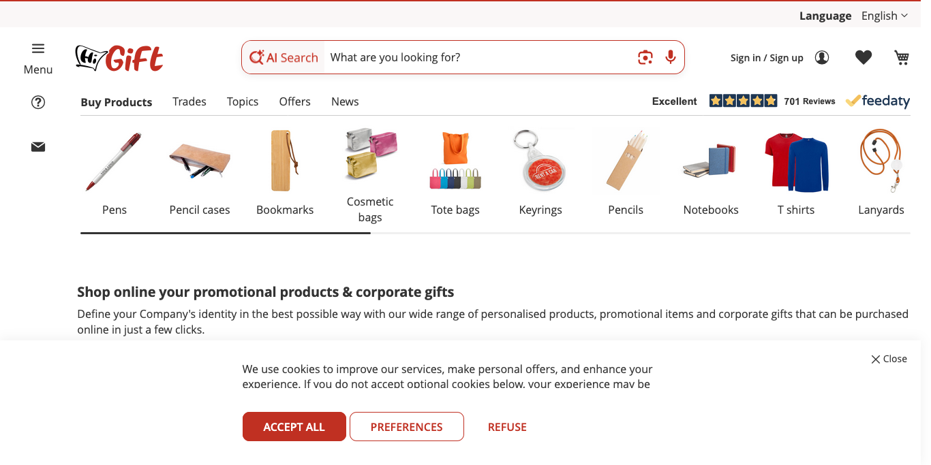
Task: Click the camera image search icon
Action: [645, 57]
